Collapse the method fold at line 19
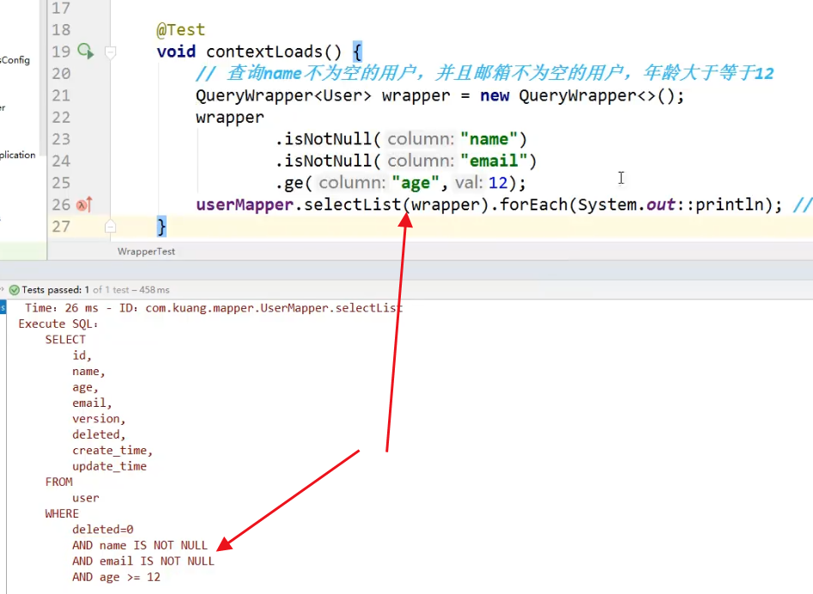This screenshot has height=594, width=813. point(110,52)
